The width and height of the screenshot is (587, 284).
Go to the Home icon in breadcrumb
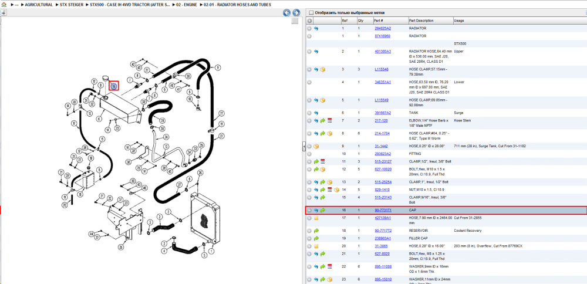(x=4, y=5)
